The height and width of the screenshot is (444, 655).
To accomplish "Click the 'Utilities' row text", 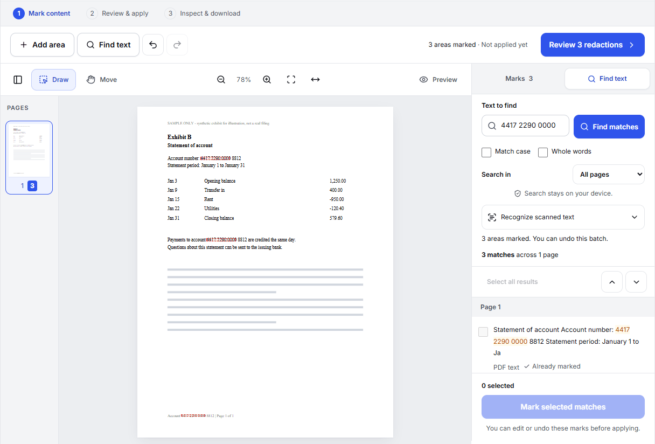I will tap(212, 209).
